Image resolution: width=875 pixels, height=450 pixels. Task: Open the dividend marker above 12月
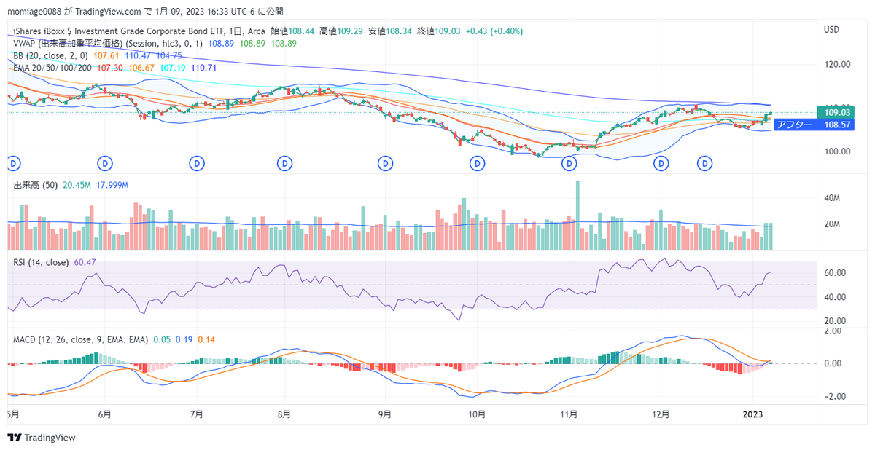coord(661,165)
